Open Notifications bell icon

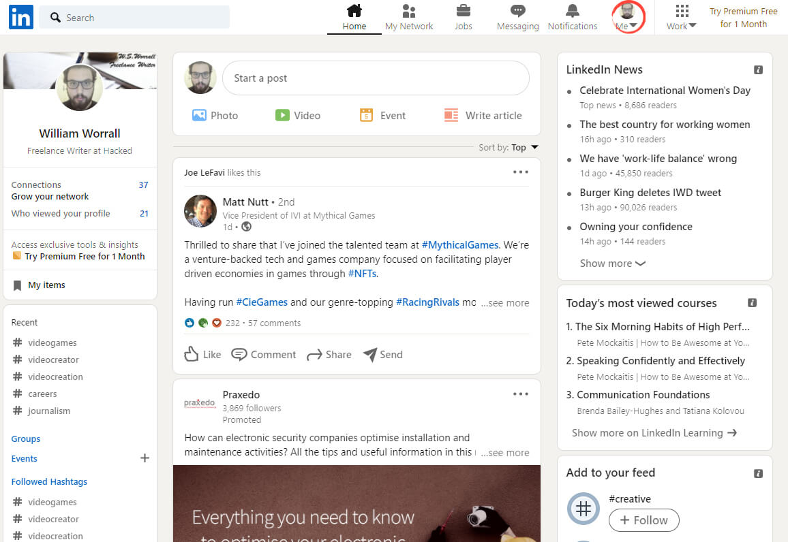(x=573, y=10)
